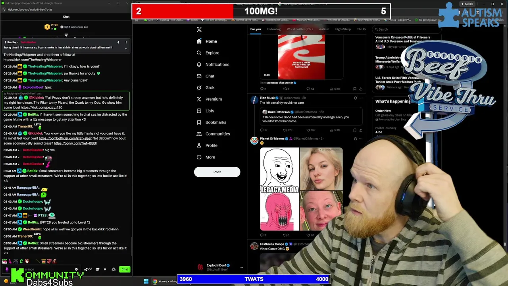Open the chat identity badge icon
Viewport: 508px width, 286px height.
114,269
